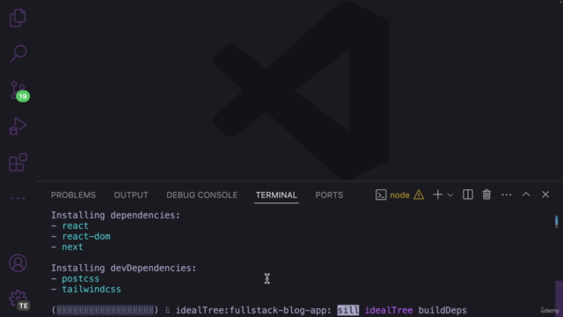Click the 'Installing devDependencies:' line

click(123, 268)
